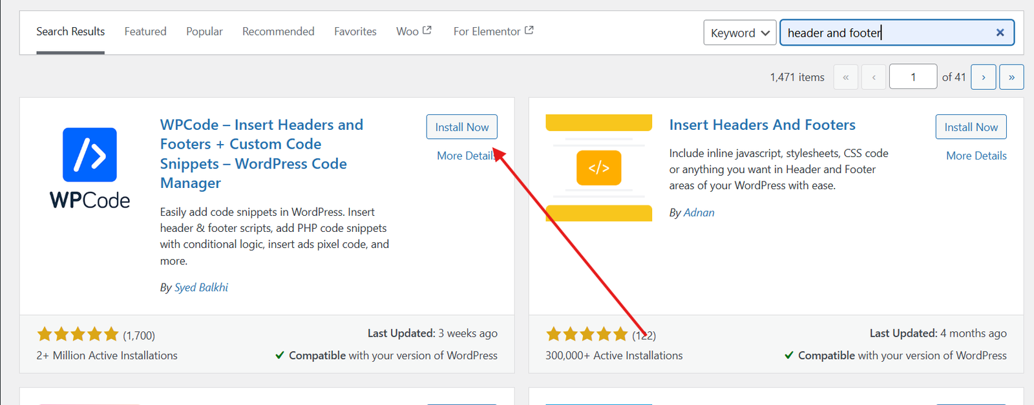Open the Favorites tab
This screenshot has width=1034, height=405.
pos(355,32)
